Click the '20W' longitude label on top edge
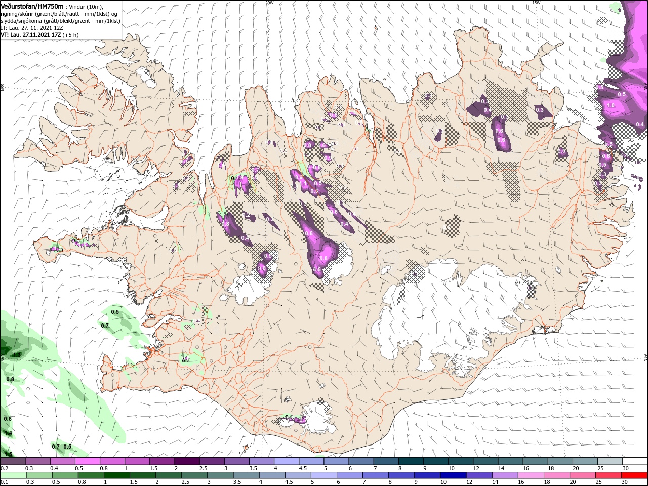Screen dimensions: 648x486 coord(269,3)
